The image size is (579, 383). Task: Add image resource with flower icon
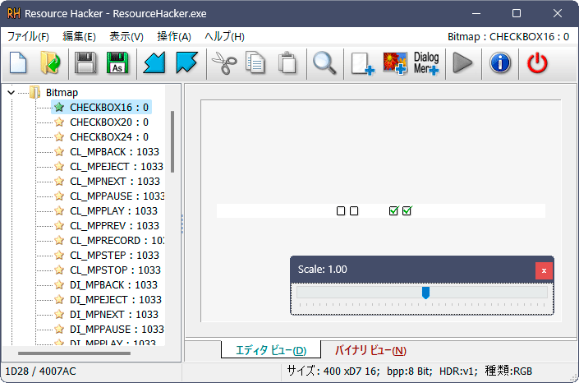point(395,63)
